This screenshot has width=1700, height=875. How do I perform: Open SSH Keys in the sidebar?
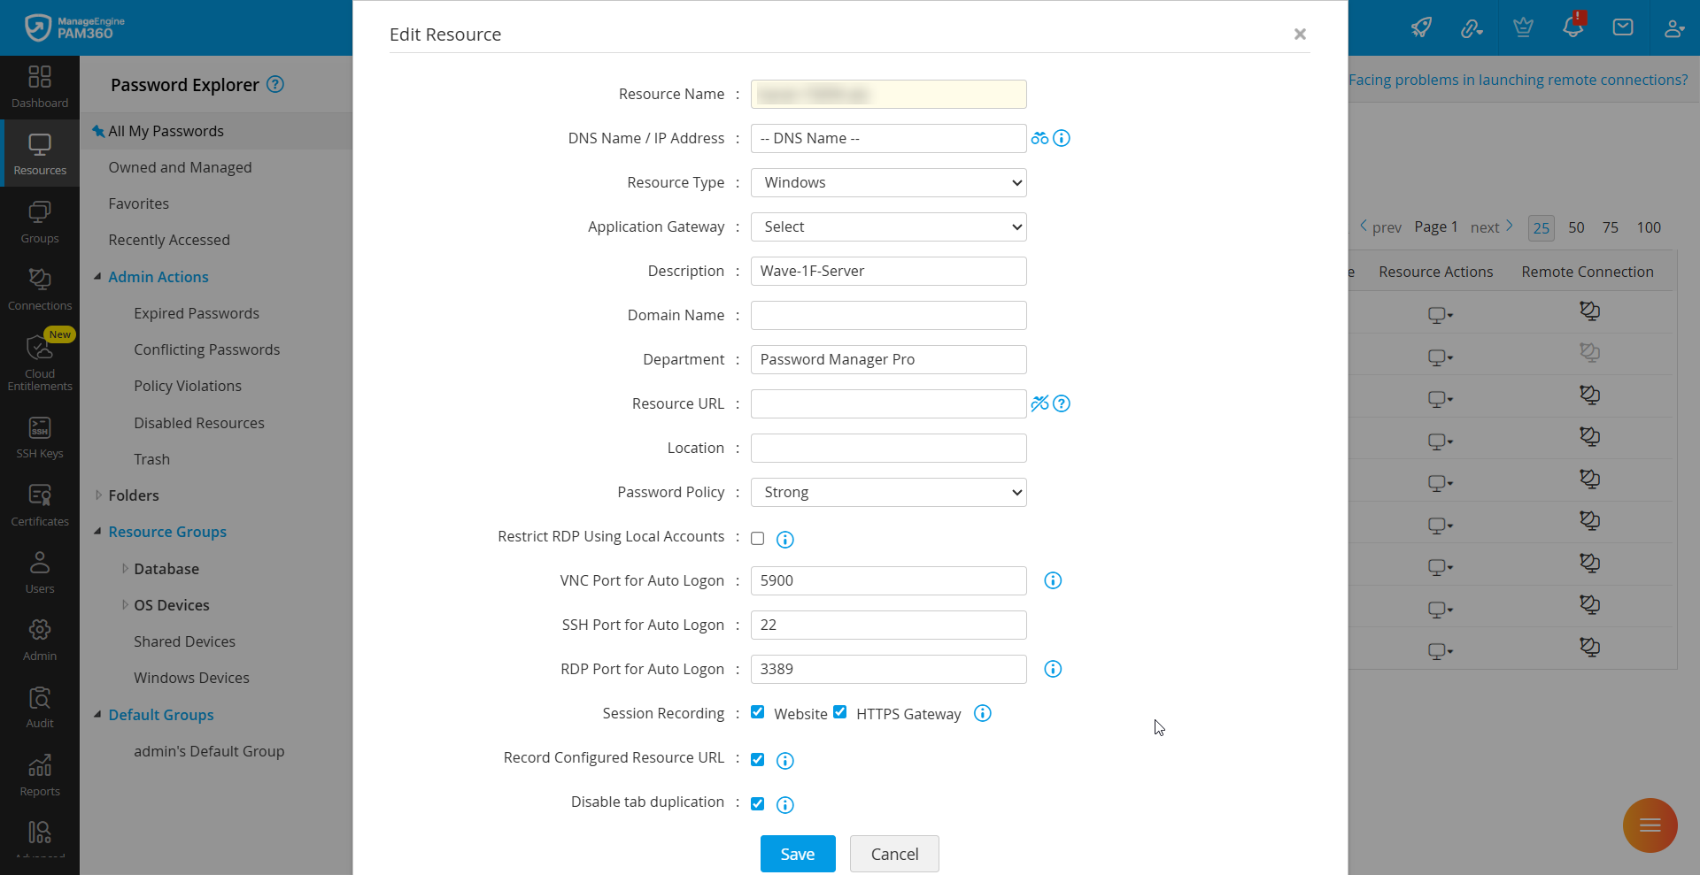pyautogui.click(x=40, y=437)
